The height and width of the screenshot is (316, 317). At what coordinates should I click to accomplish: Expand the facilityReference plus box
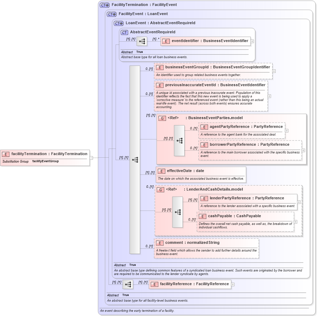pyautogui.click(x=233, y=284)
